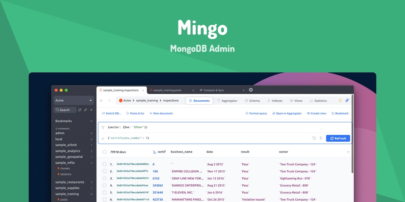
Task: Click the Refresh button to rerun the query
Action: click(x=338, y=138)
